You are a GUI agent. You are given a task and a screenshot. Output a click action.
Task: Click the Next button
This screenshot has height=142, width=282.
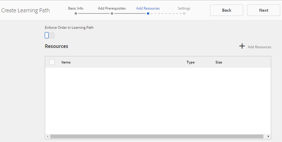click(x=264, y=10)
